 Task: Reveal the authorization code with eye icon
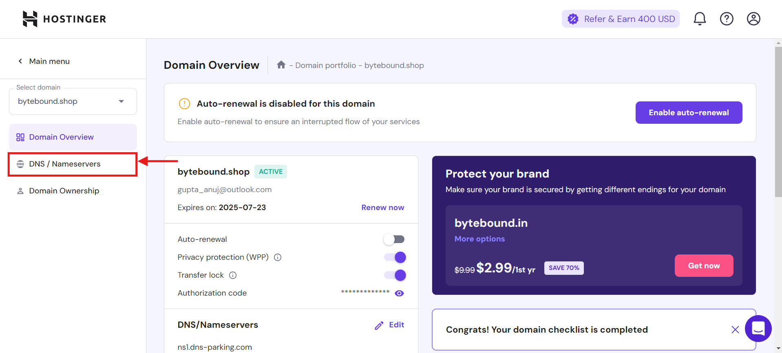399,294
